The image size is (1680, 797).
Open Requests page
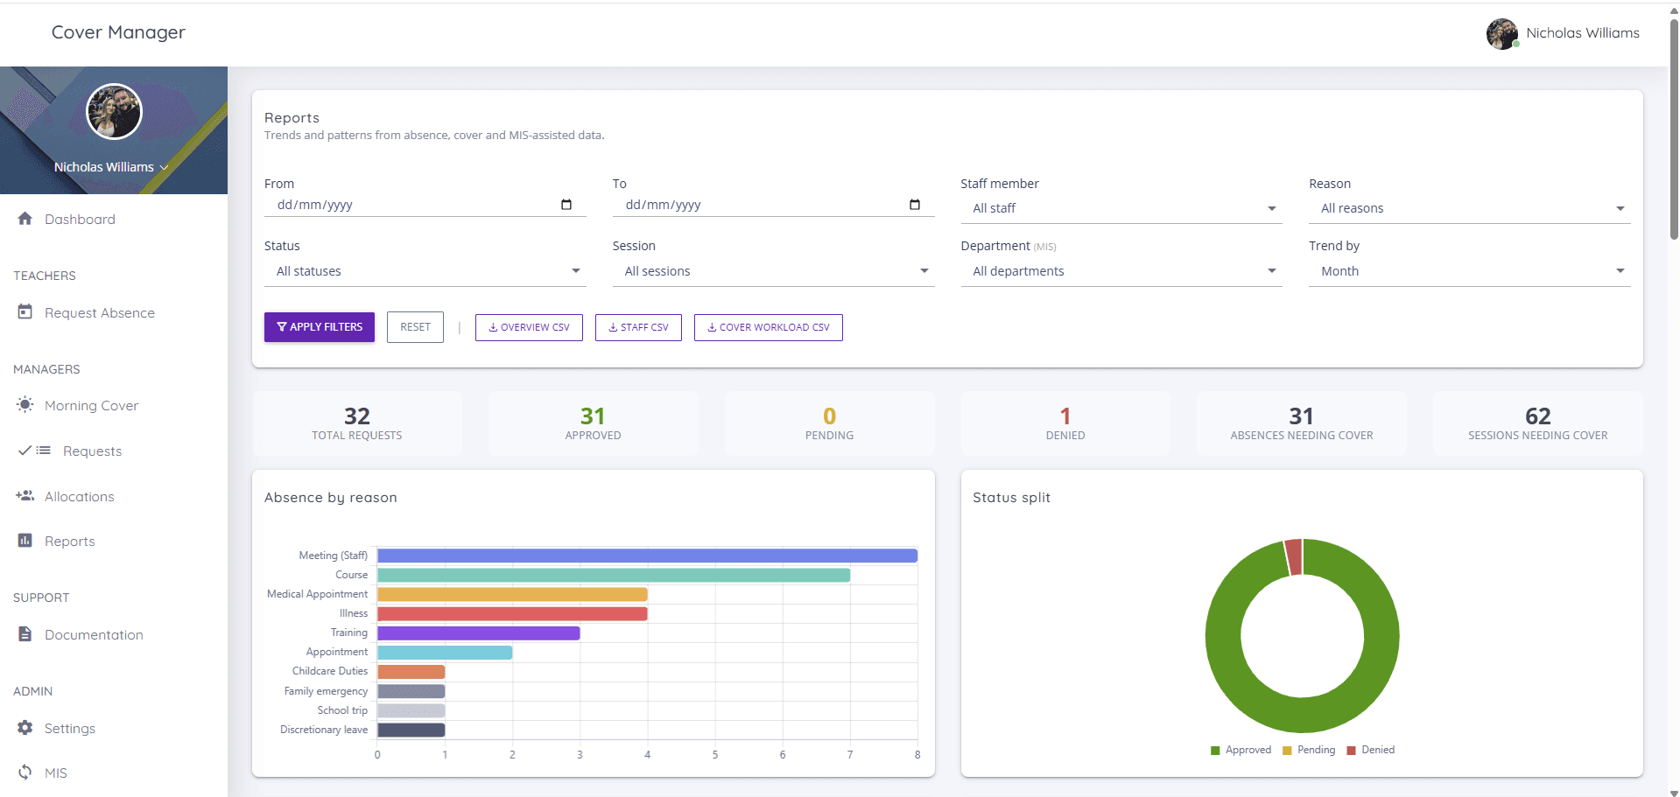(x=92, y=451)
